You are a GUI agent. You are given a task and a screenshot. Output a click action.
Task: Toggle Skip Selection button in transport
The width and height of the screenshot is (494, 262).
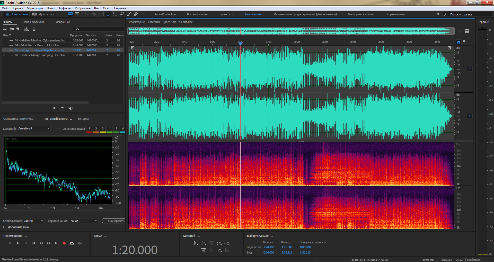click(80, 243)
